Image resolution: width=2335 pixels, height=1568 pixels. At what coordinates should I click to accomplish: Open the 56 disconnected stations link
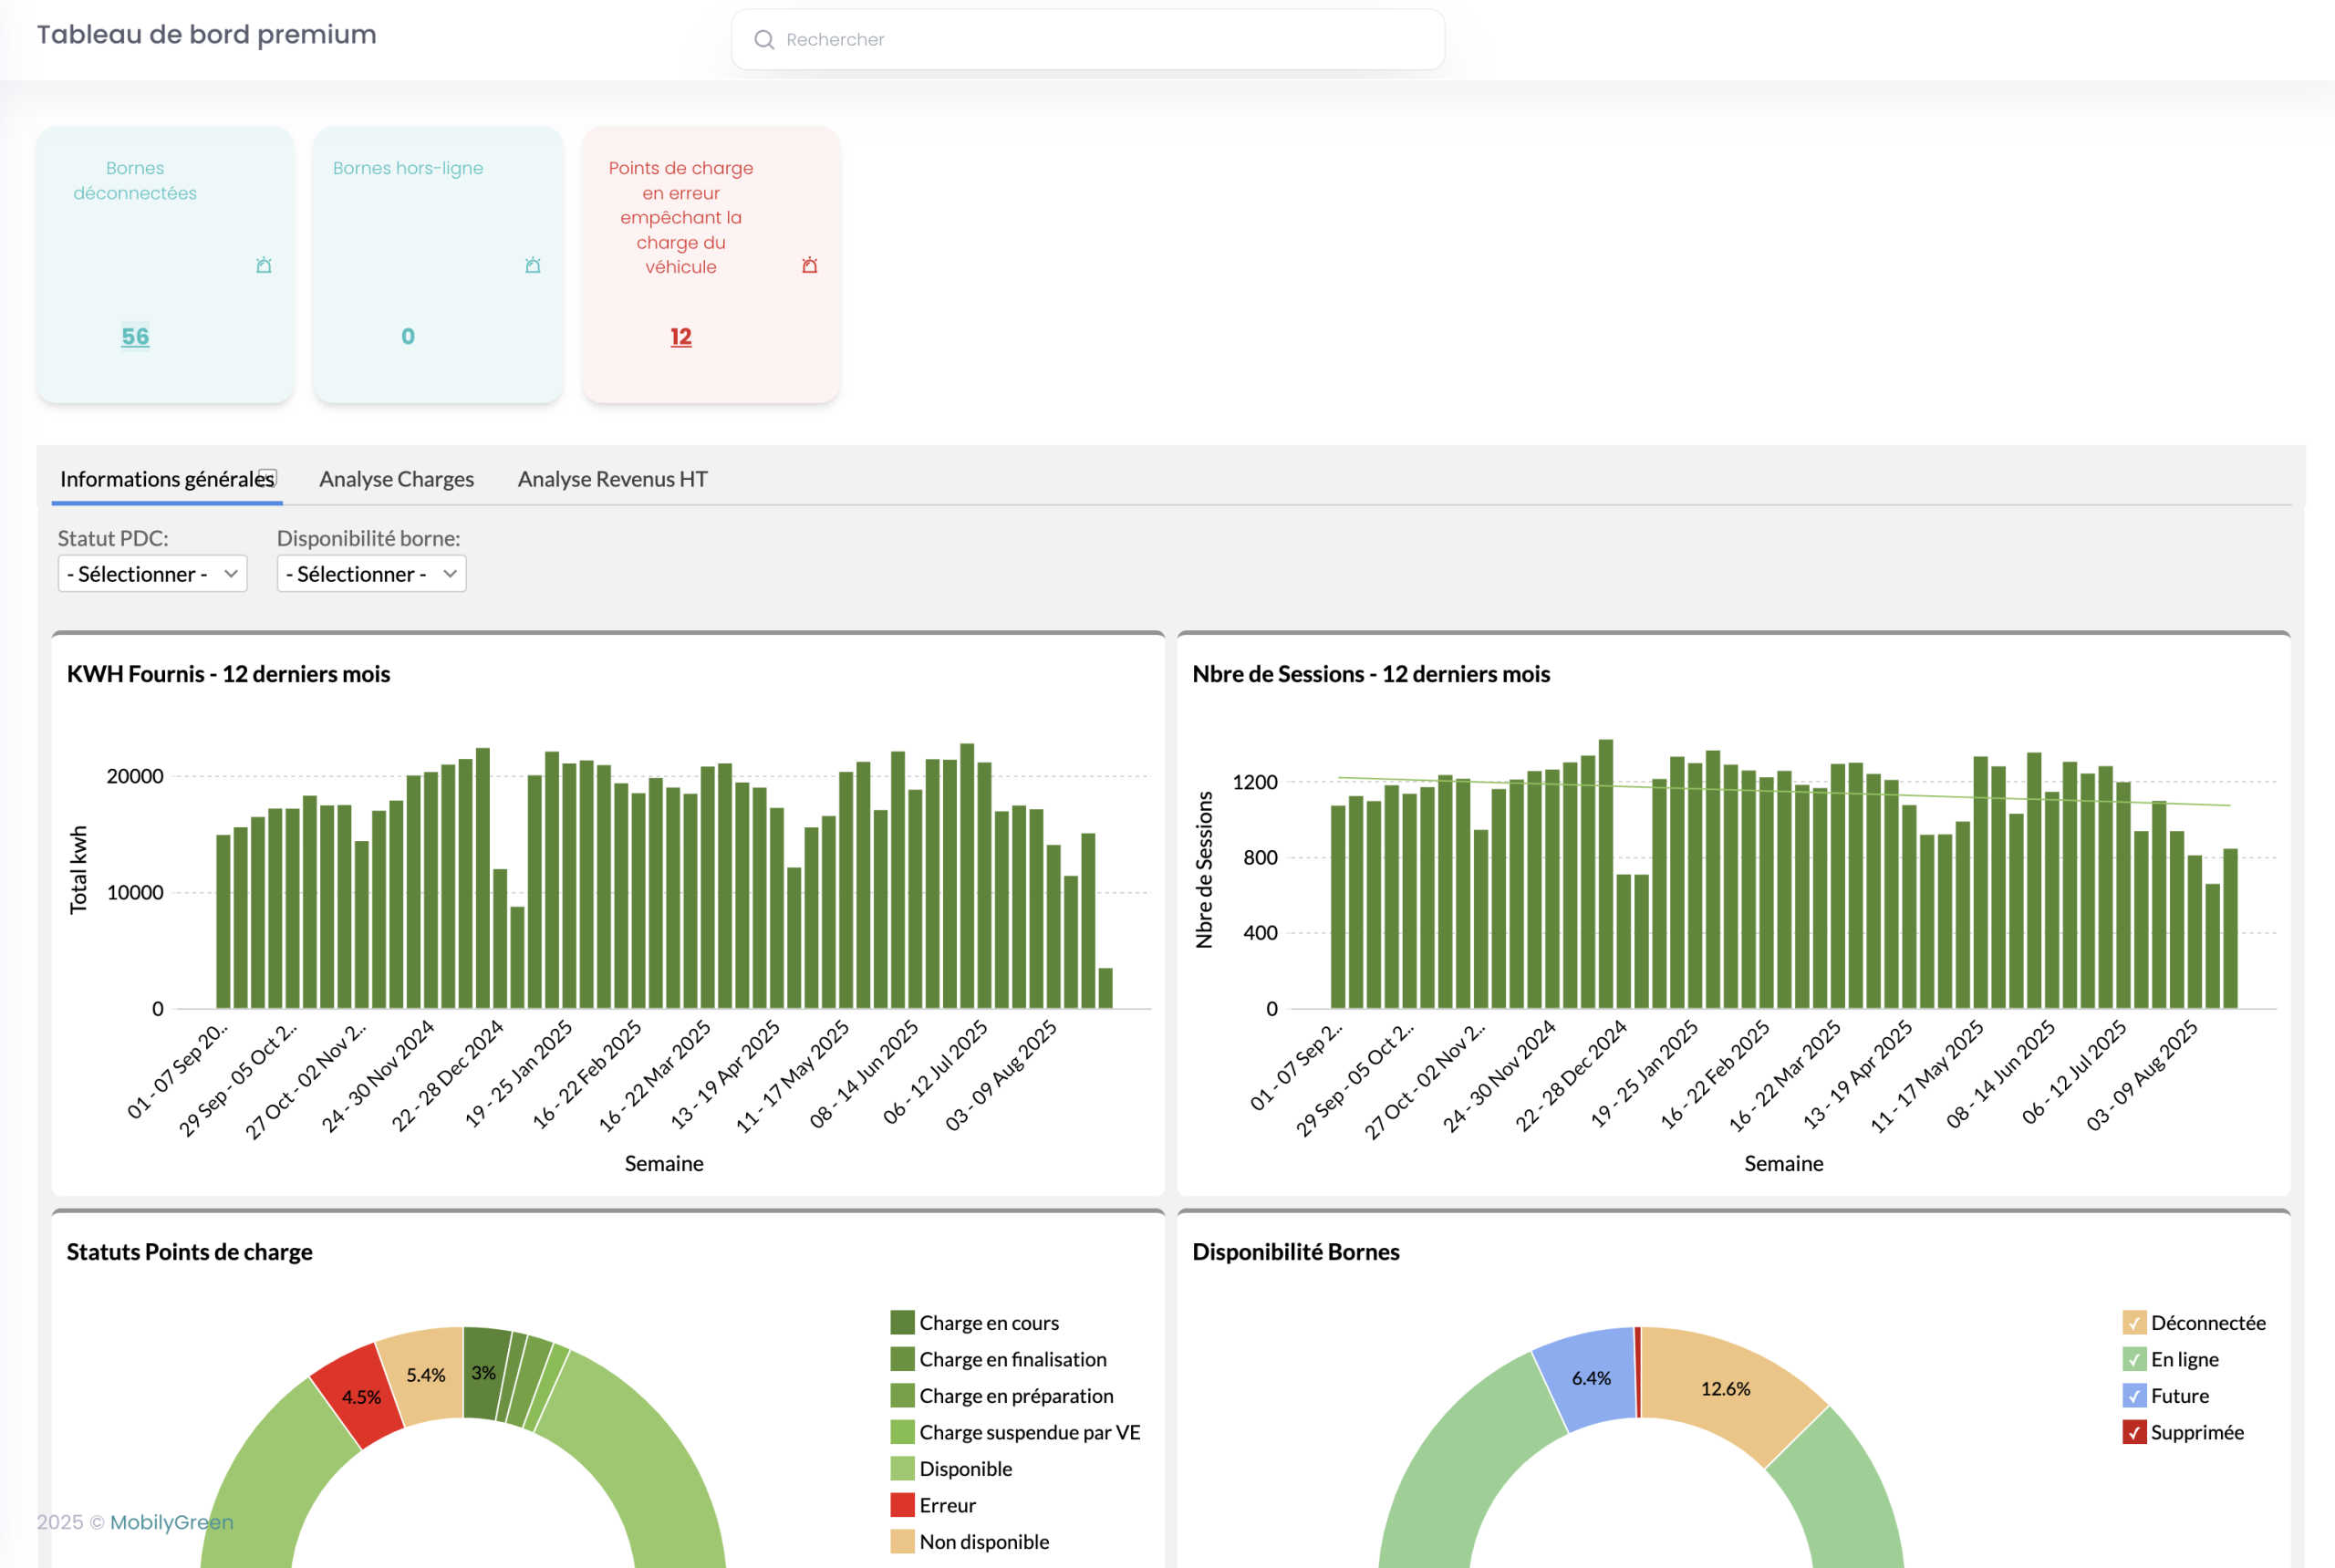[135, 337]
